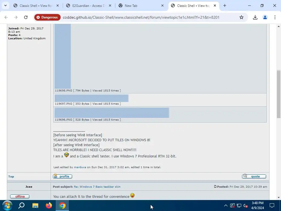Image resolution: width=281 pixels, height=211 pixels.
Task: Click the nerd smiley emoticon in signature
Action: coord(66,155)
